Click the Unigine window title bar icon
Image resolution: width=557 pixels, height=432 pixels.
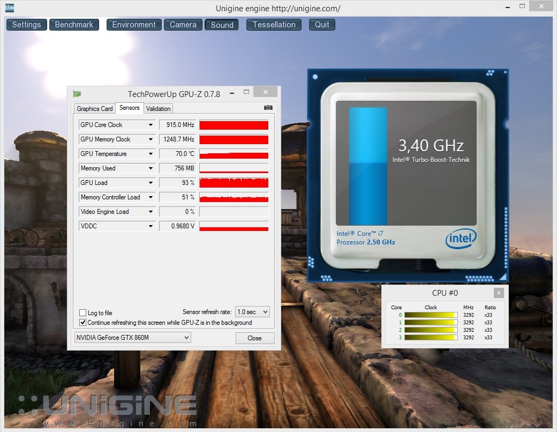[10, 8]
